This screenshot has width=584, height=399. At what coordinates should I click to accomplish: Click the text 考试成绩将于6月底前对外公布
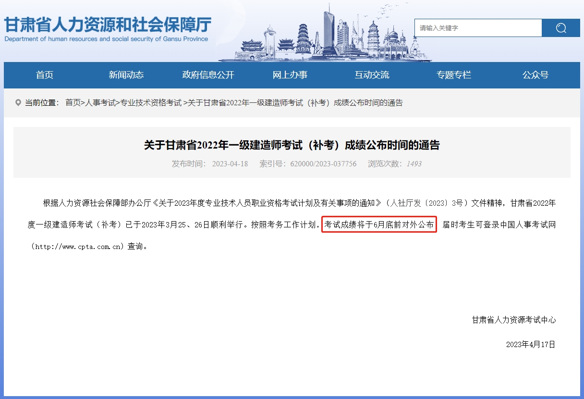click(x=379, y=224)
